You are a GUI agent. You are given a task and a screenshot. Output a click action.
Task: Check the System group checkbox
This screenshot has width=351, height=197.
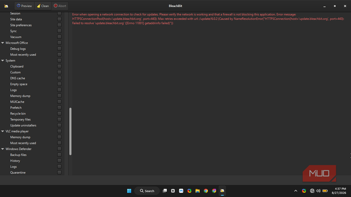tap(59, 60)
